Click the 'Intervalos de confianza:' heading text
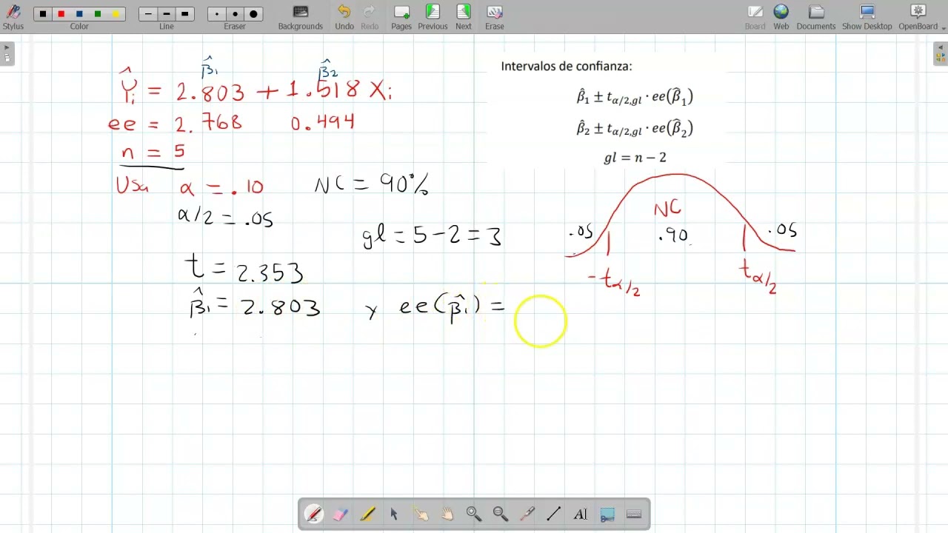Image resolution: width=948 pixels, height=533 pixels. 567,66
